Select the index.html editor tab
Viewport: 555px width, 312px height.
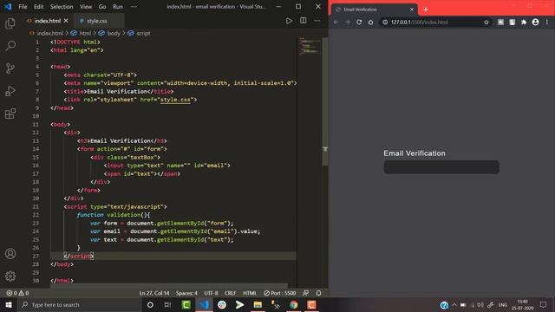point(48,21)
